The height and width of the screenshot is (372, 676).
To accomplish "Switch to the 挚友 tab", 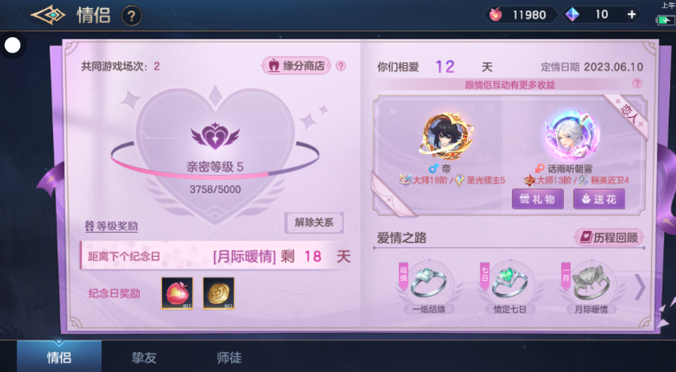I will [144, 357].
